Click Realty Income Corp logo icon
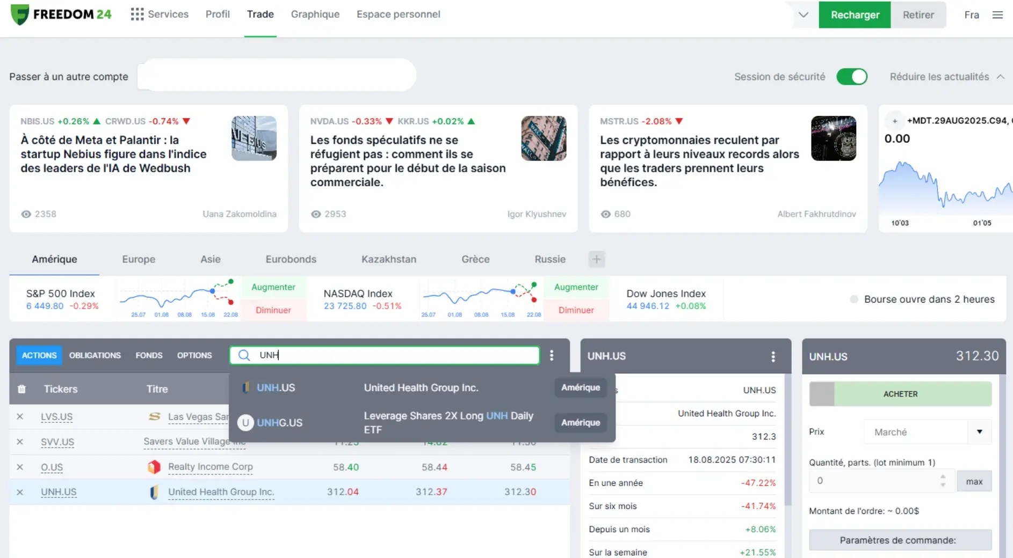Viewport: 1013px width, 558px height. coord(154,467)
